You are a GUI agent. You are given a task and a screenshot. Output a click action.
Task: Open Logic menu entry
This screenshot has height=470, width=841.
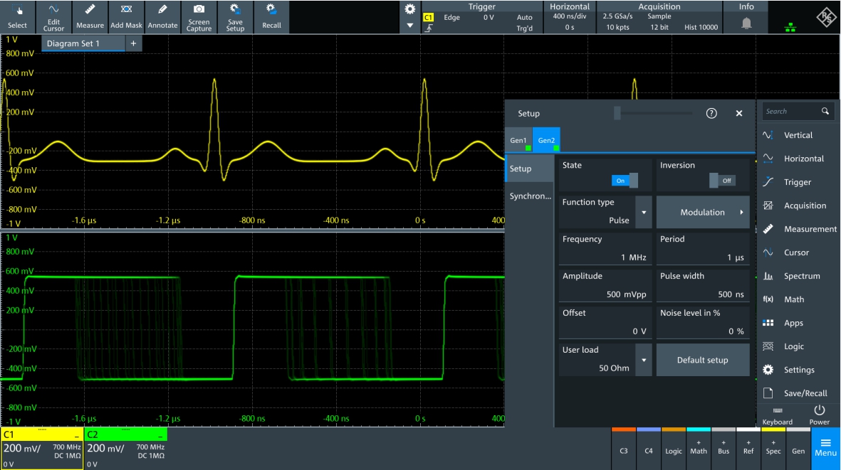pos(798,346)
